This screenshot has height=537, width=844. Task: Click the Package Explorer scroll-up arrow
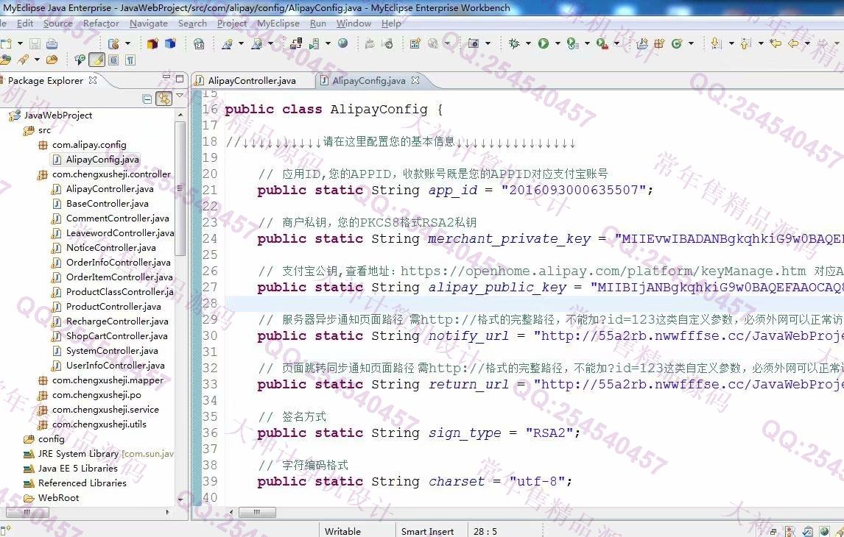(180, 115)
